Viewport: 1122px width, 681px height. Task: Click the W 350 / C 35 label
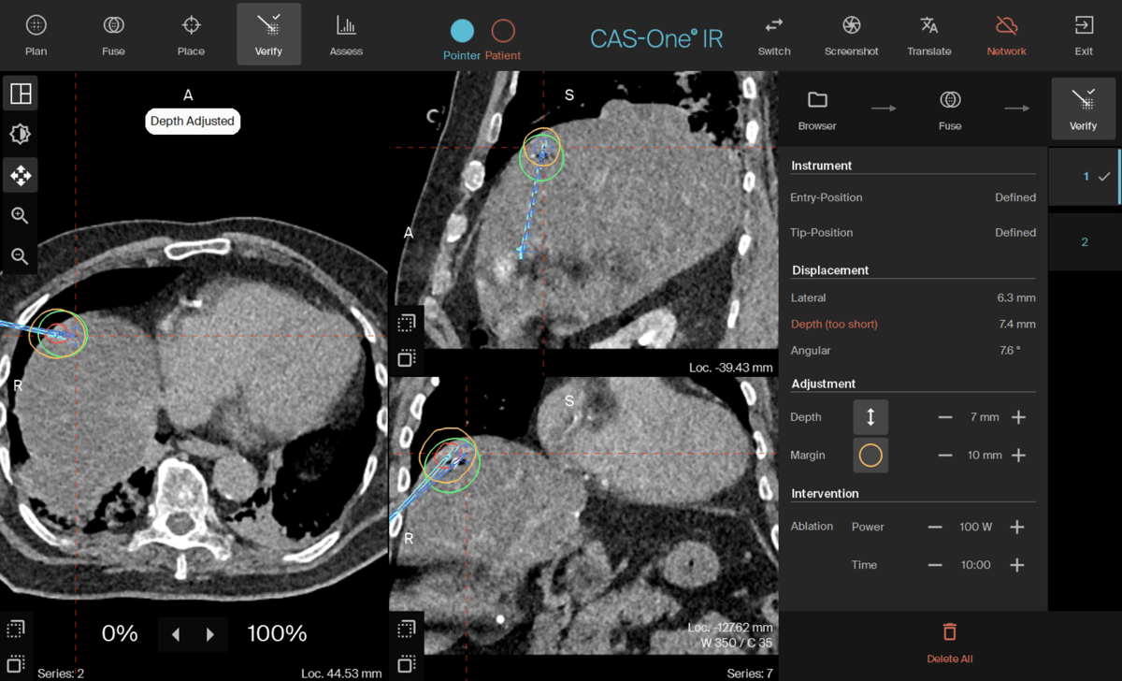(x=736, y=644)
